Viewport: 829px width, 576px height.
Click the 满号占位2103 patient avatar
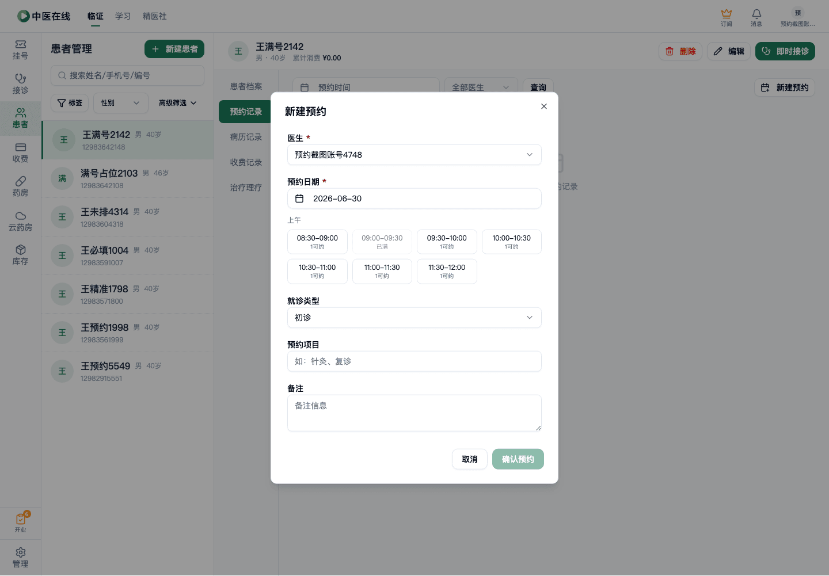pyautogui.click(x=62, y=178)
